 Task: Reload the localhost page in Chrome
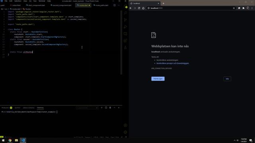[139, 8]
